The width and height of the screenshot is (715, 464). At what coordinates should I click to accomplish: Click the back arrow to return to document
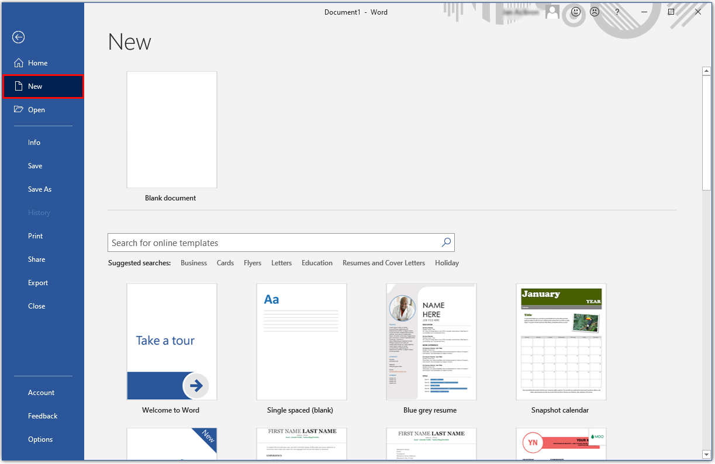coord(18,37)
